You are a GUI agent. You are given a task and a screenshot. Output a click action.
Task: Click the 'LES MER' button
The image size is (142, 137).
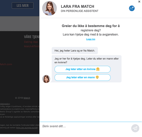[23, 6]
